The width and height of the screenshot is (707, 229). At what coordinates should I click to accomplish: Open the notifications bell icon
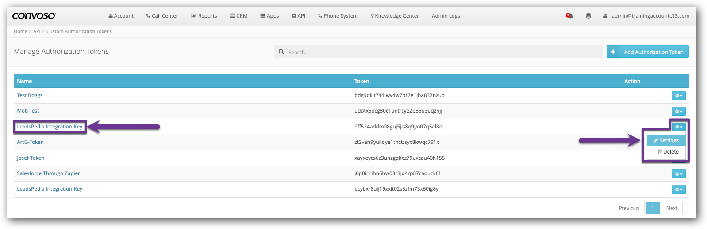(570, 16)
